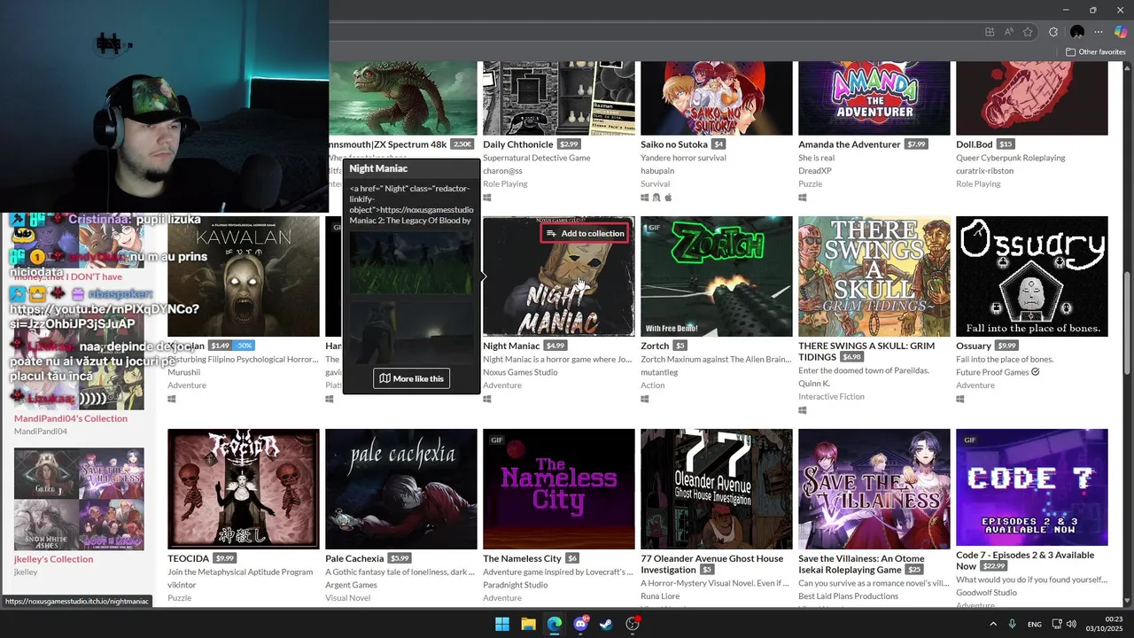Open Read aloud from the address bar
The width and height of the screenshot is (1134, 638).
pyautogui.click(x=1009, y=32)
